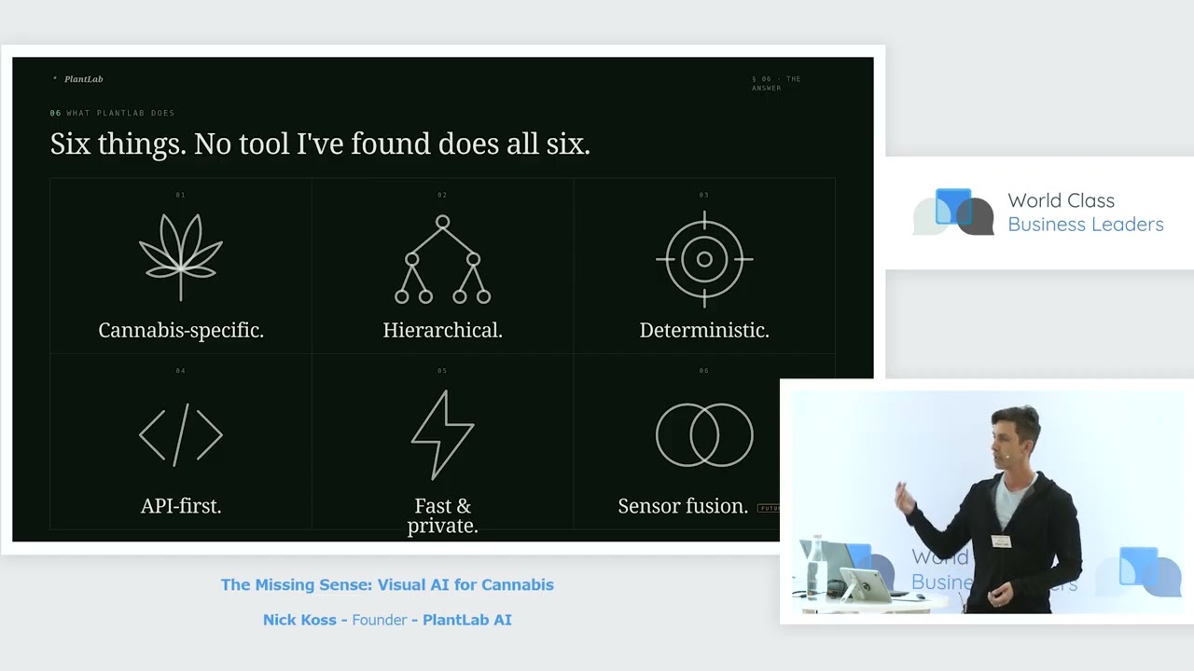This screenshot has width=1194, height=671.
Task: Click the deterministic crosshair target icon
Action: point(704,259)
